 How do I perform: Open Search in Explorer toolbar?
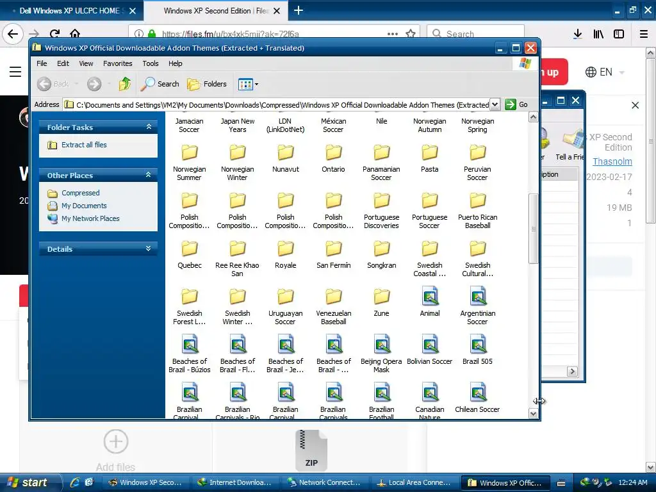[x=160, y=84]
